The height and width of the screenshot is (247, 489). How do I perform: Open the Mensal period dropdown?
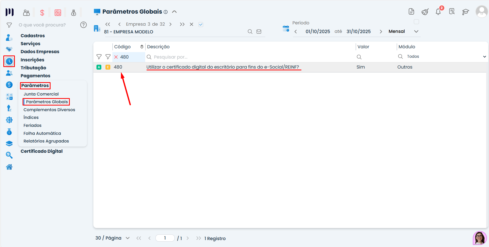[x=416, y=31]
